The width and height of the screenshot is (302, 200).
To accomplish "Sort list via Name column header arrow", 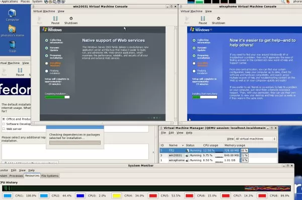I will coord(183,145).
